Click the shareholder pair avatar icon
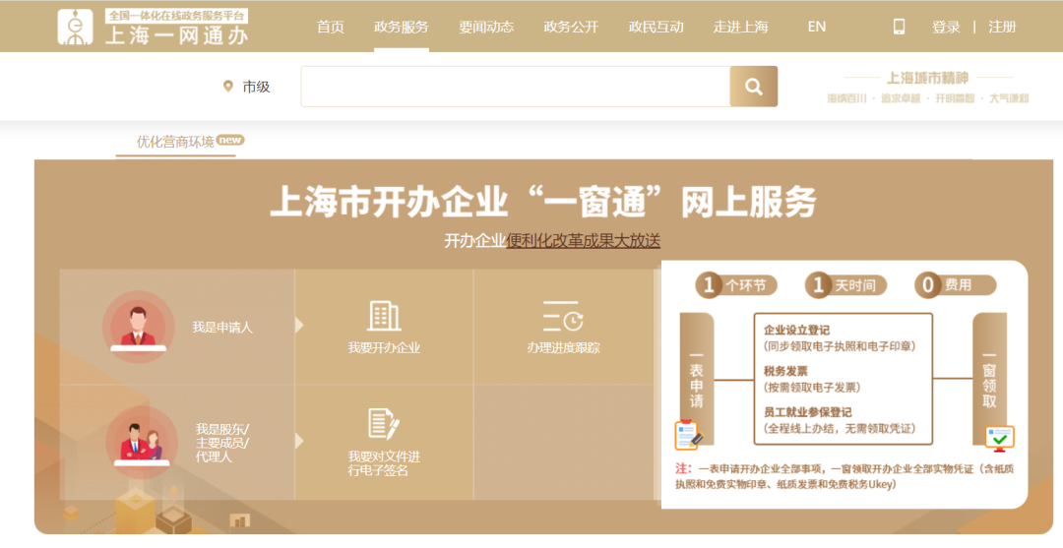The height and width of the screenshot is (548, 1063). click(142, 442)
